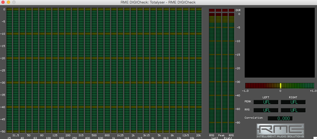
Task: Click the RIGHT column heading
Action: point(293,97)
